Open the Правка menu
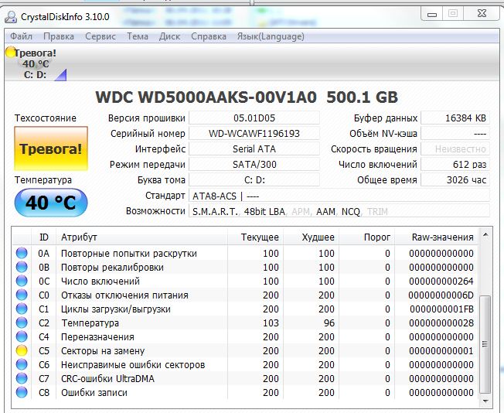This screenshot has height=413, width=504. (x=59, y=36)
